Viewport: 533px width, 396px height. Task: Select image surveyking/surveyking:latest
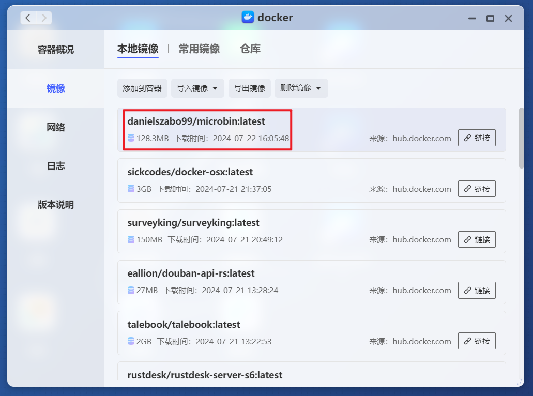coord(311,231)
